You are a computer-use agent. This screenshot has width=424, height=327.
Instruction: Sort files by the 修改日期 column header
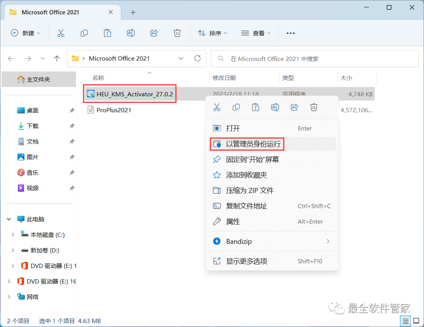tap(224, 78)
